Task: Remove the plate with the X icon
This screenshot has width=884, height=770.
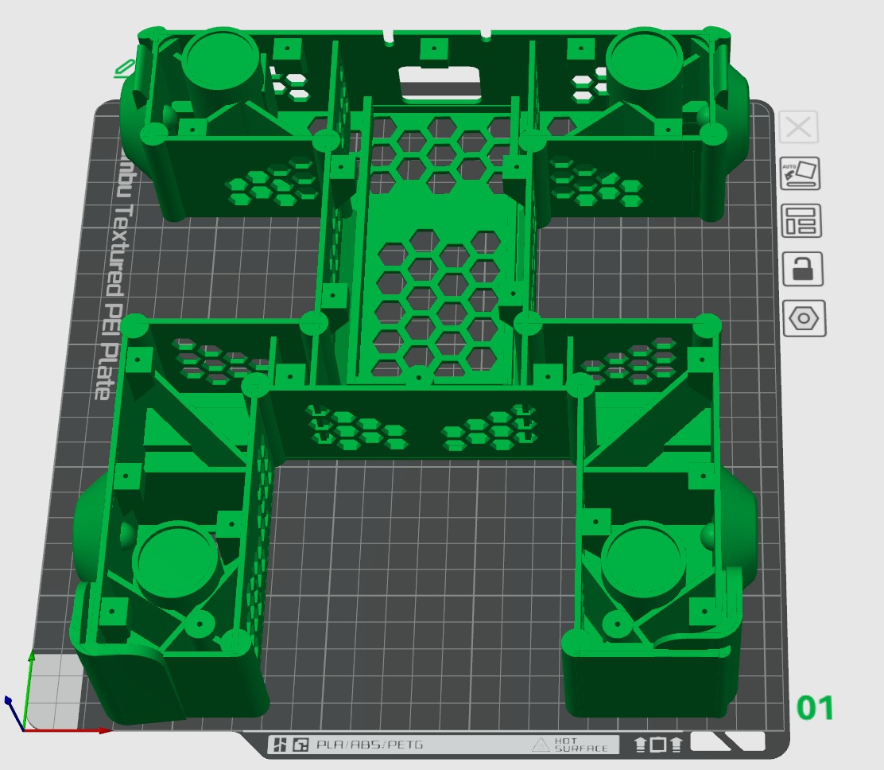Action: (798, 127)
